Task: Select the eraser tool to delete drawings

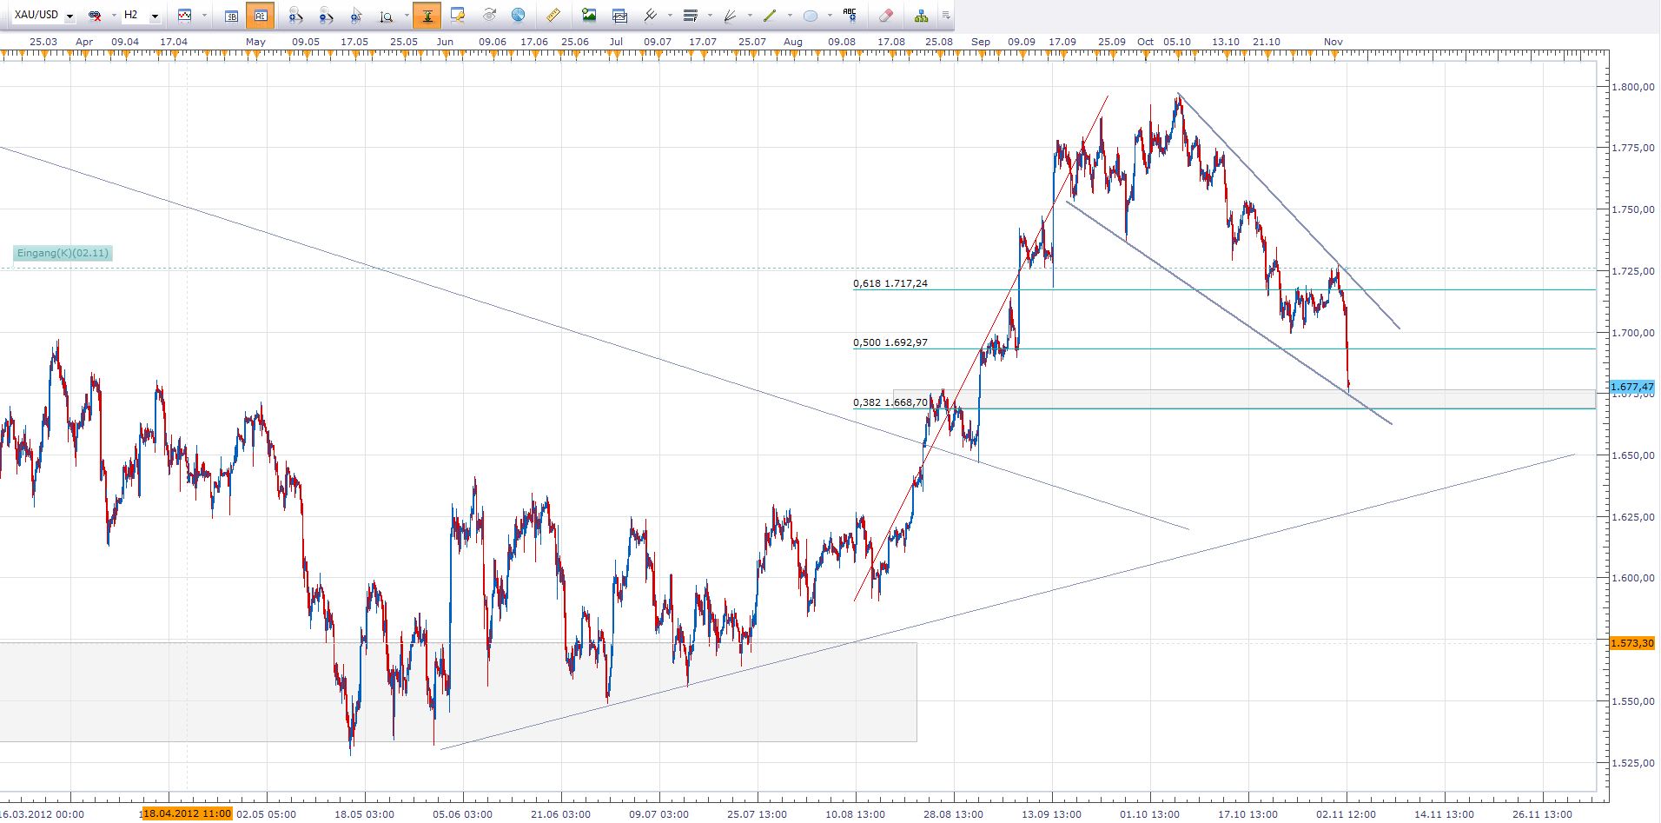Action: pyautogui.click(x=885, y=16)
